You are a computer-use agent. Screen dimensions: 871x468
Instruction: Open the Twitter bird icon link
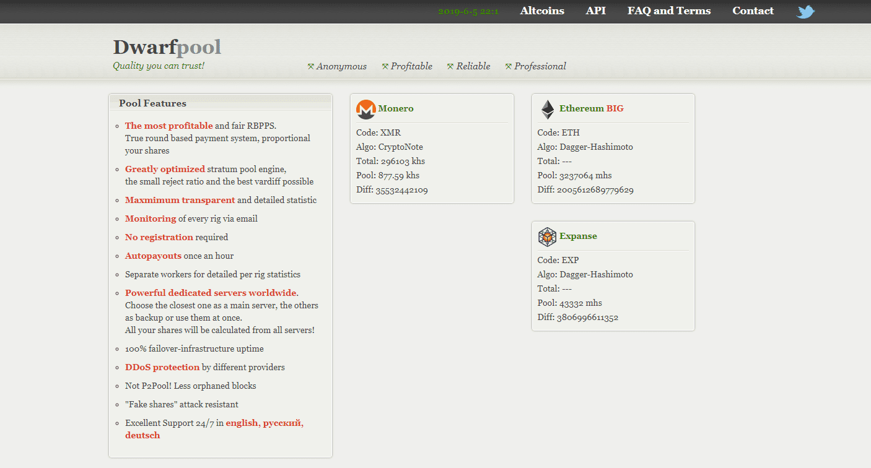(x=805, y=11)
